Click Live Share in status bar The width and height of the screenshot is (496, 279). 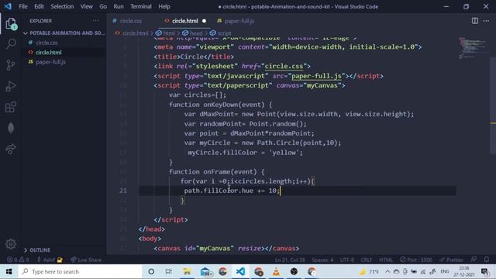tap(86, 260)
